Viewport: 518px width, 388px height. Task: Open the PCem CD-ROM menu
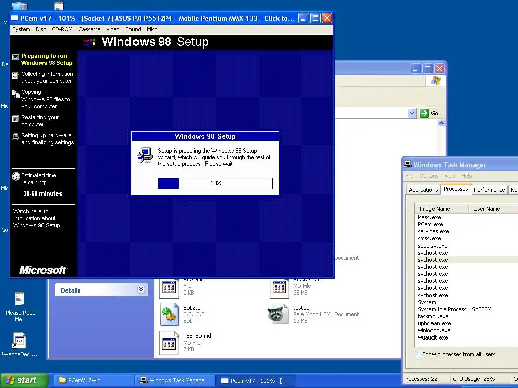coord(62,29)
